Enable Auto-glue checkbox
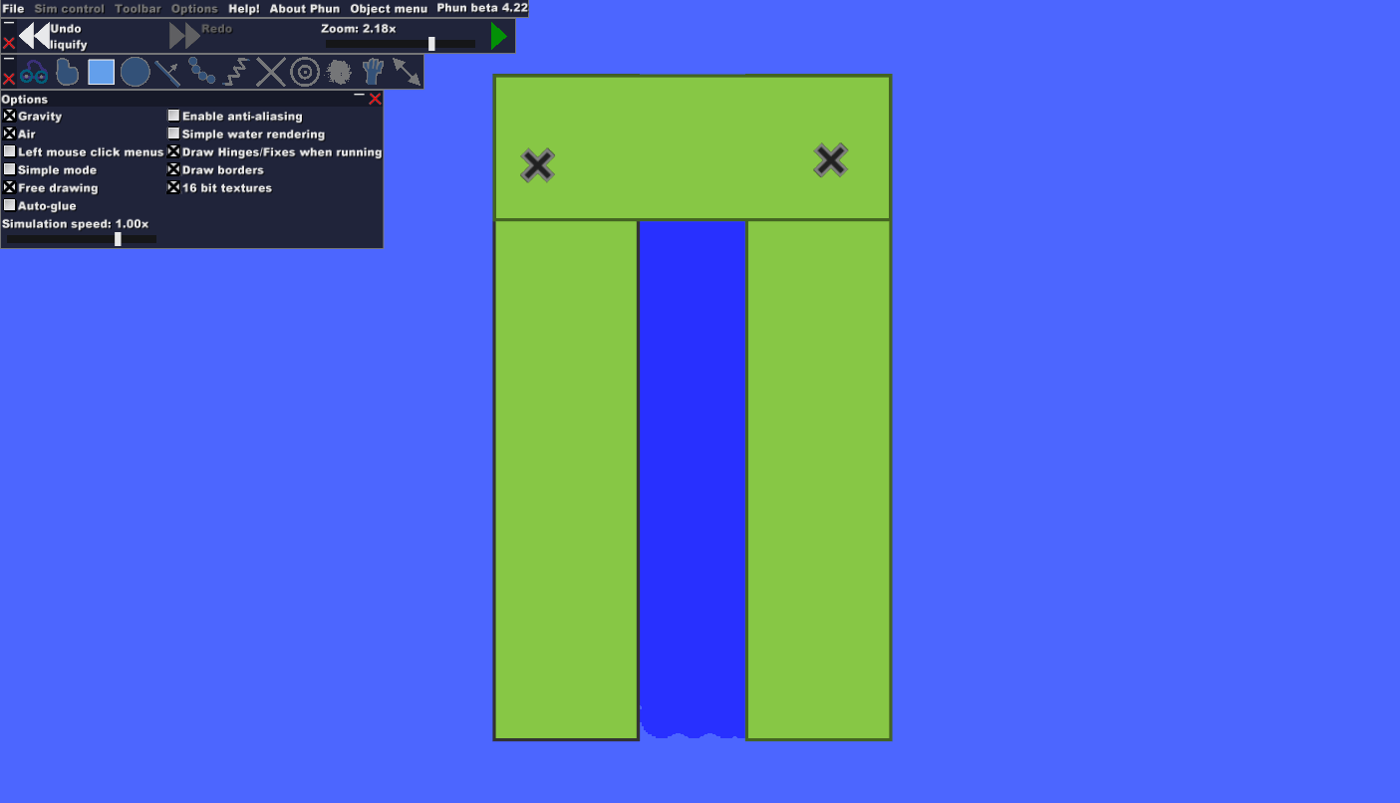 tap(10, 205)
